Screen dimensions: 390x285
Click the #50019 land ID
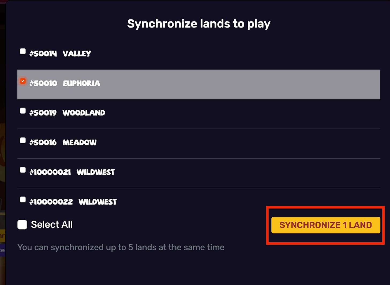43,113
